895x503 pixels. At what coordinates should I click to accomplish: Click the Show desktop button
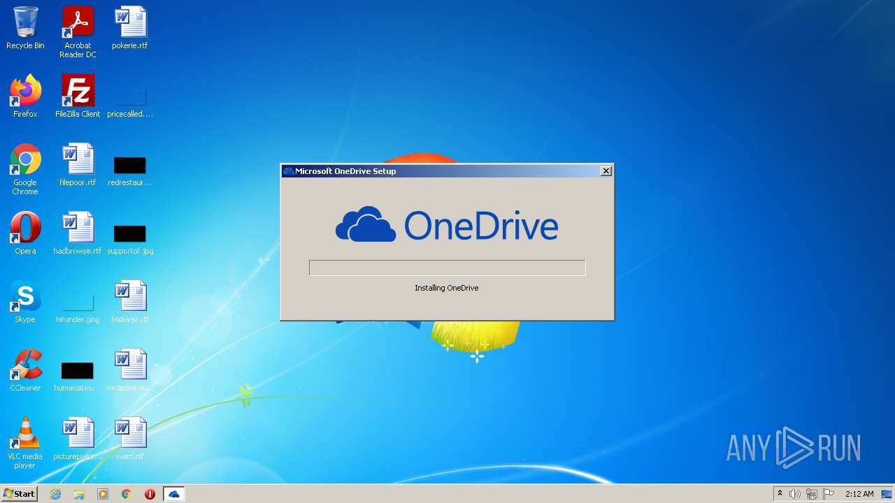point(887,494)
